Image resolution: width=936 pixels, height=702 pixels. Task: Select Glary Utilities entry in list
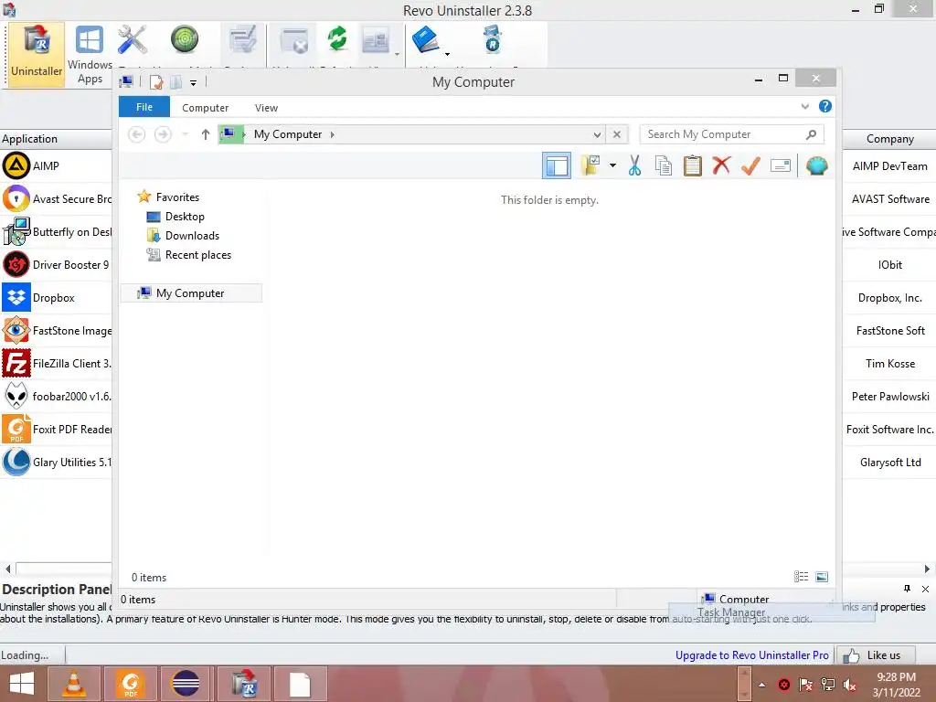click(x=56, y=462)
